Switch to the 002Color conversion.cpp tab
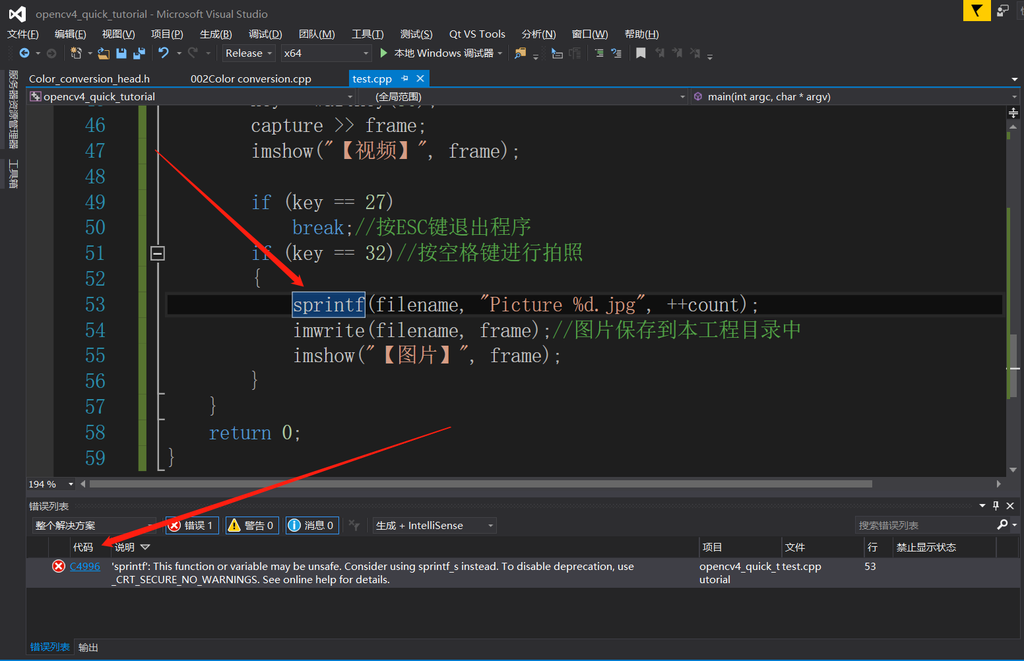The height and width of the screenshot is (661, 1024). click(x=250, y=78)
